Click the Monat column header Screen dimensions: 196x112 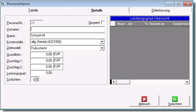click(x=121, y=24)
